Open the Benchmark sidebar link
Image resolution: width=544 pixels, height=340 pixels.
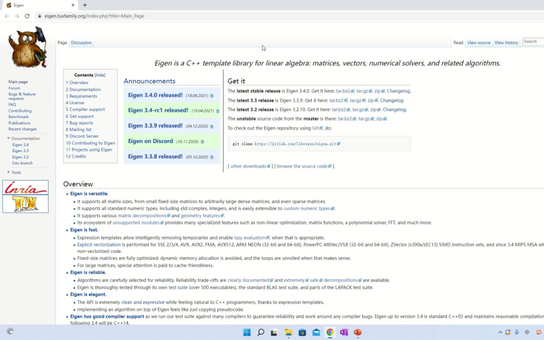pyautogui.click(x=18, y=117)
